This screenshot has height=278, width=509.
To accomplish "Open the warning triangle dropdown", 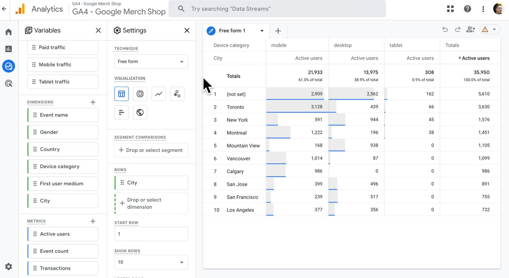I will 489,30.
